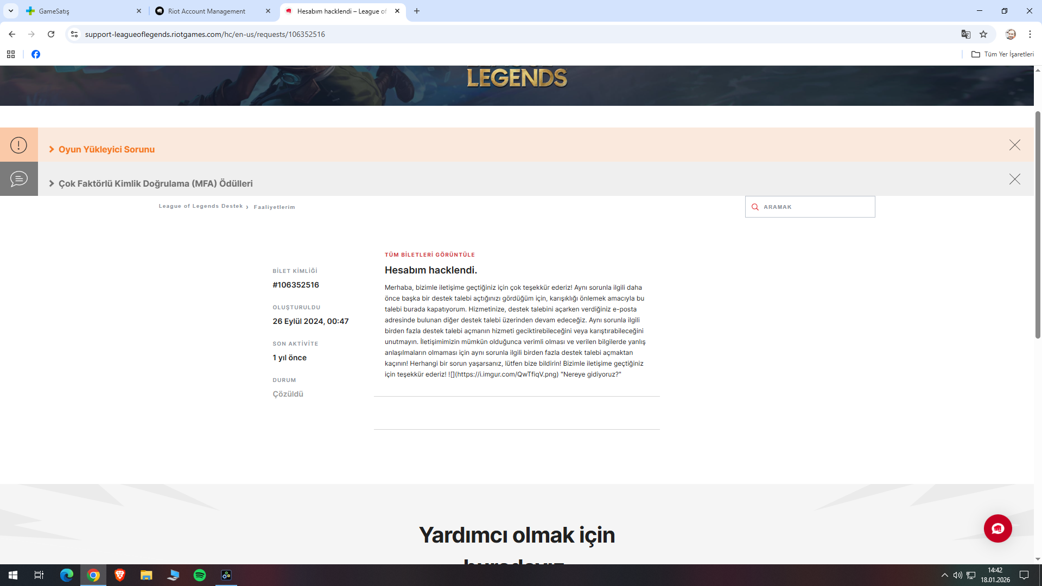The width and height of the screenshot is (1042, 586).
Task: Expand the Oyun Yükleyici Sorunu notice
Action: point(101,149)
